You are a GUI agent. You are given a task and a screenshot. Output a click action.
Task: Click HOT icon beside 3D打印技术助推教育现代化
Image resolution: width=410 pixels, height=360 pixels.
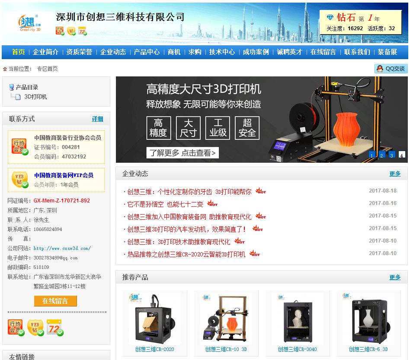click(240, 241)
